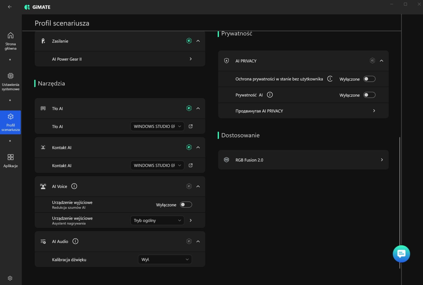Click the back arrow in title bar
This screenshot has width=423, height=285.
coord(10,7)
